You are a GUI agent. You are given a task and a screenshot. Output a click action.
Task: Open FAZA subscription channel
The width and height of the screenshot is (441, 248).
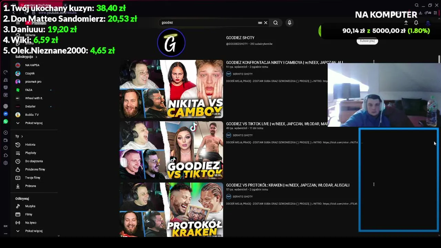(29, 90)
